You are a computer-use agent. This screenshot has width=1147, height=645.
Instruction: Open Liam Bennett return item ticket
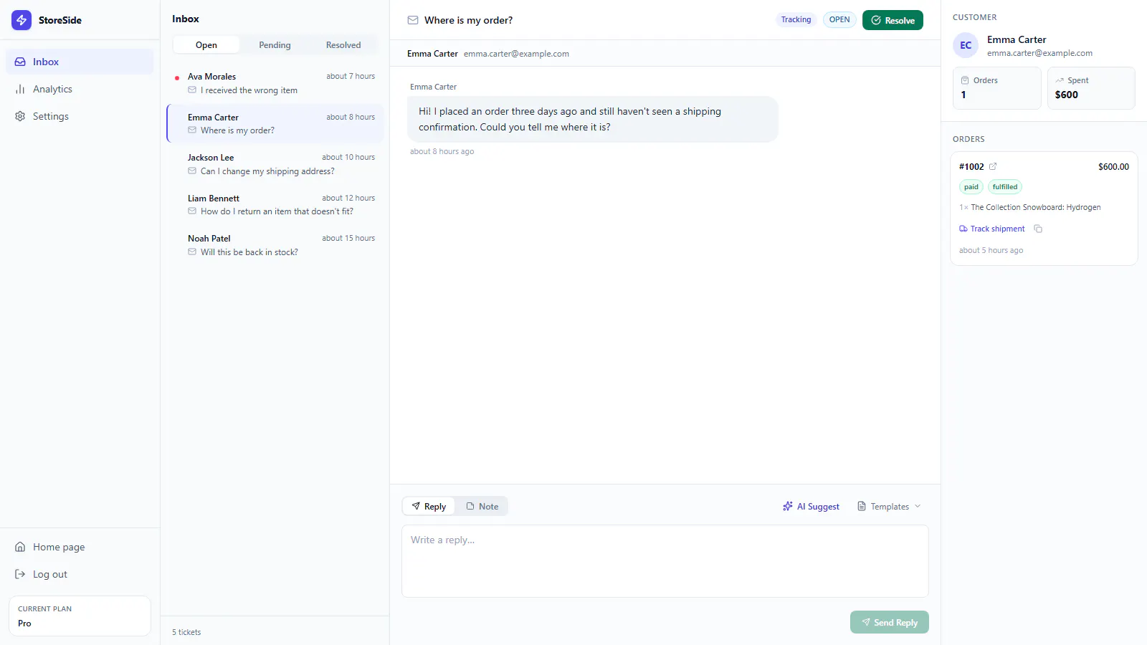(275, 204)
